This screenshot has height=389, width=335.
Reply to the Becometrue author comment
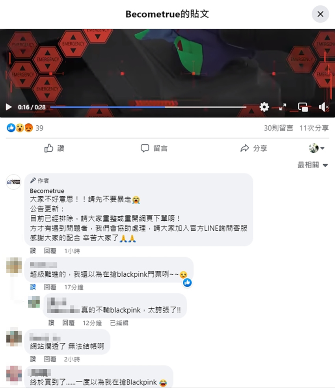click(50, 251)
